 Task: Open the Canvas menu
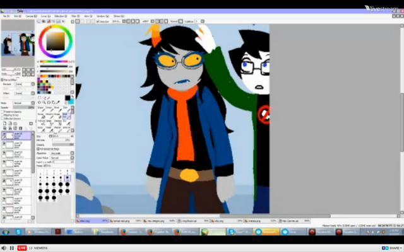point(31,16)
